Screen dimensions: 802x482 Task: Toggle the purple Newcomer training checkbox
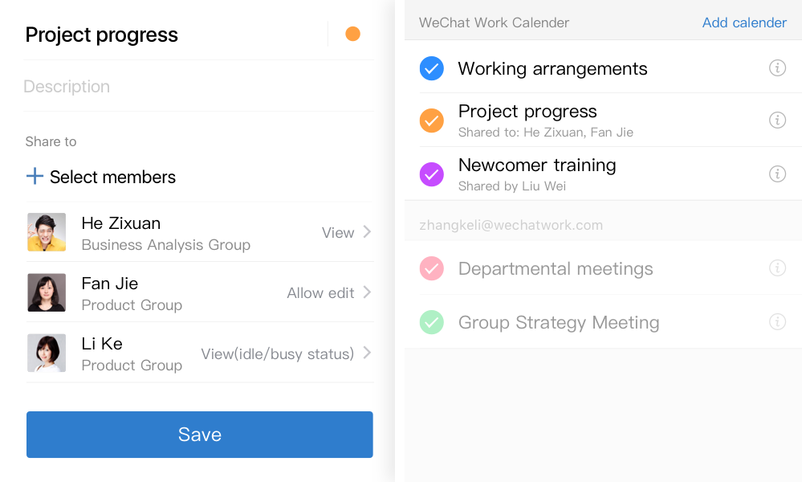(x=432, y=174)
